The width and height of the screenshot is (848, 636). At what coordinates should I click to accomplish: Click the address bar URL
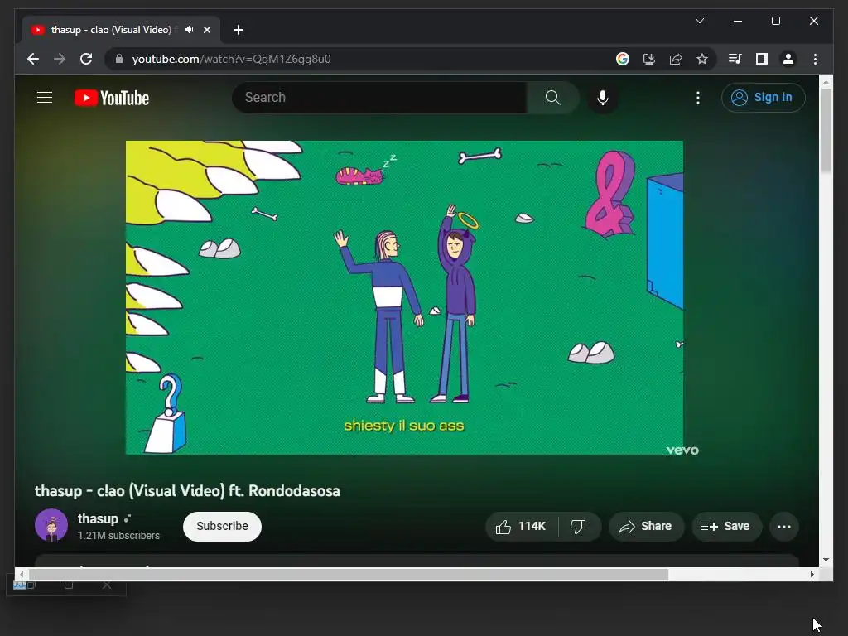[x=232, y=59]
